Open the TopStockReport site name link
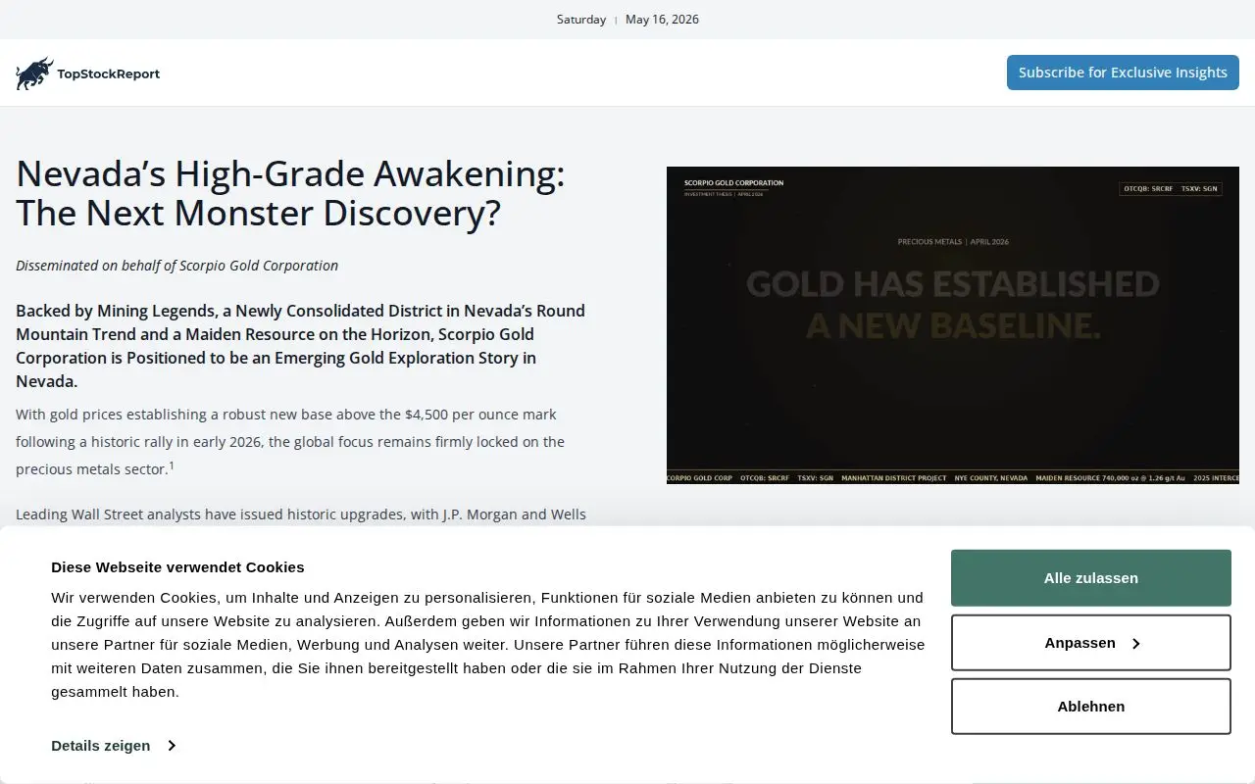The image size is (1255, 784). 108,73
